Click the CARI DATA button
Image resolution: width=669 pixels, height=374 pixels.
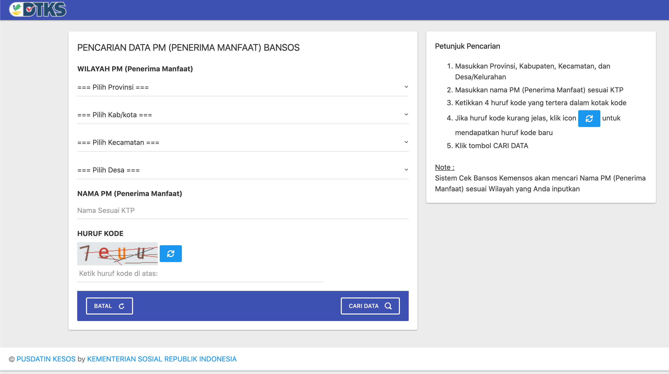coord(370,306)
